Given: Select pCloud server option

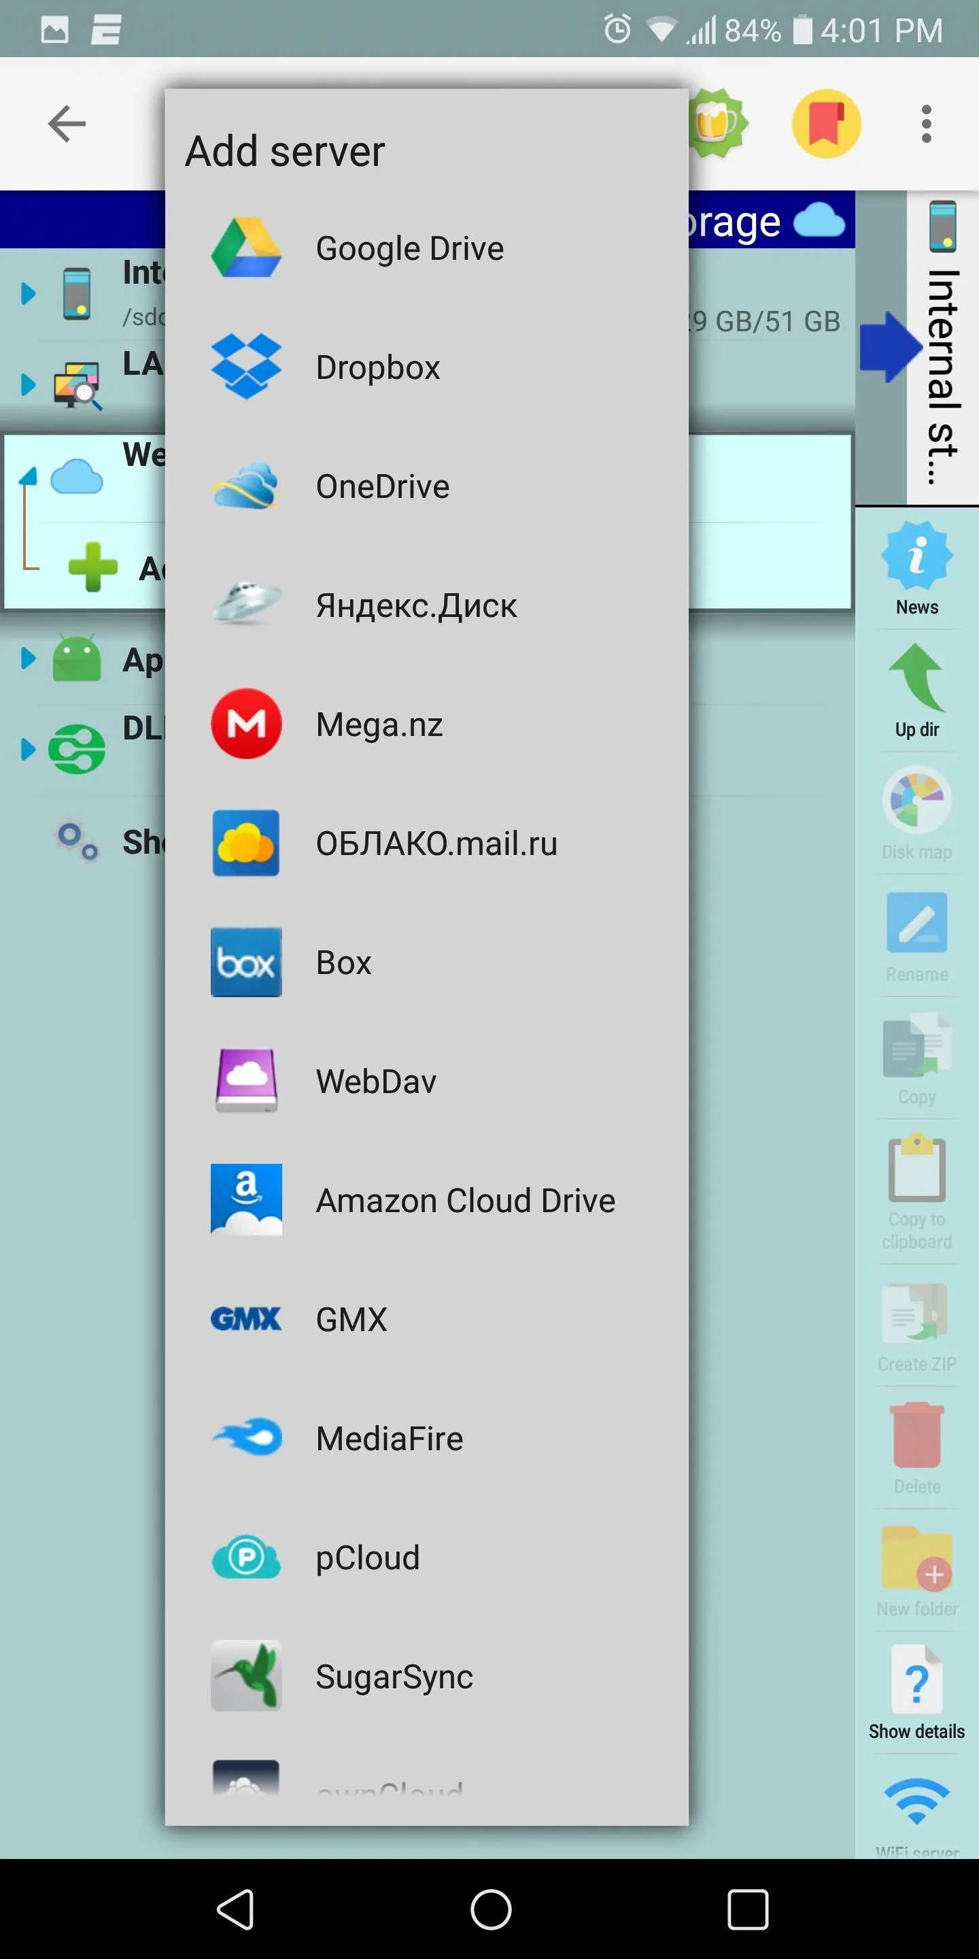Looking at the screenshot, I should [x=426, y=1558].
